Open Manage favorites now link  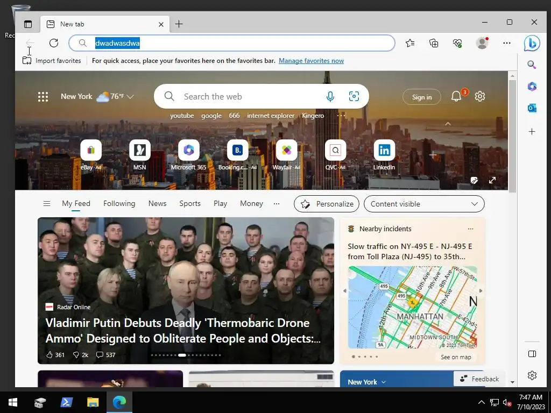point(312,60)
